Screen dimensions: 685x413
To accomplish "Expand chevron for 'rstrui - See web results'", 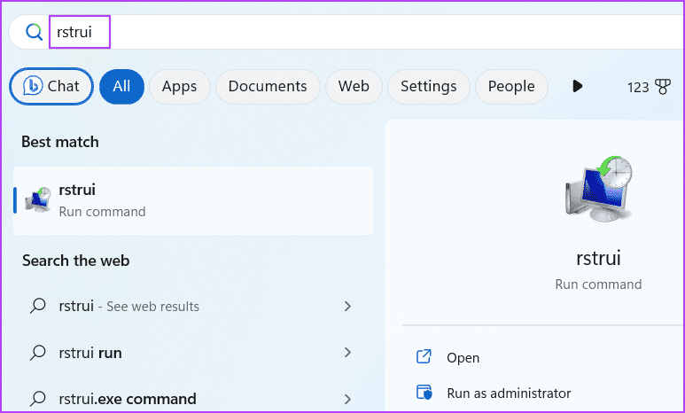I will point(347,306).
